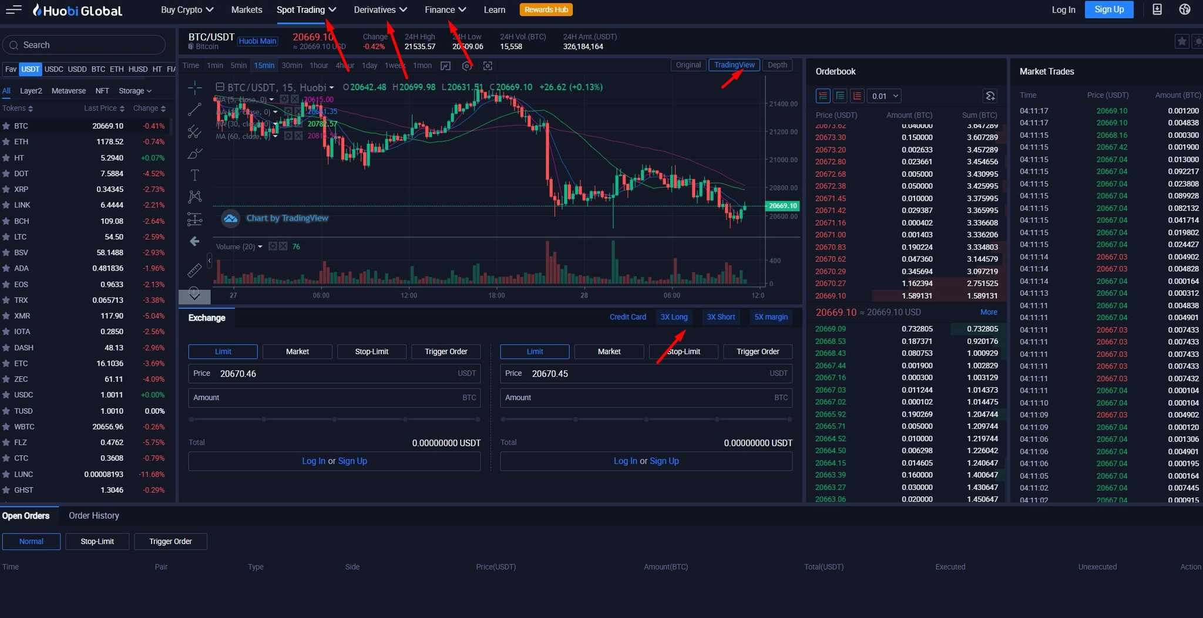Open the language globe icon
This screenshot has width=1203, height=618.
pos(1185,9)
